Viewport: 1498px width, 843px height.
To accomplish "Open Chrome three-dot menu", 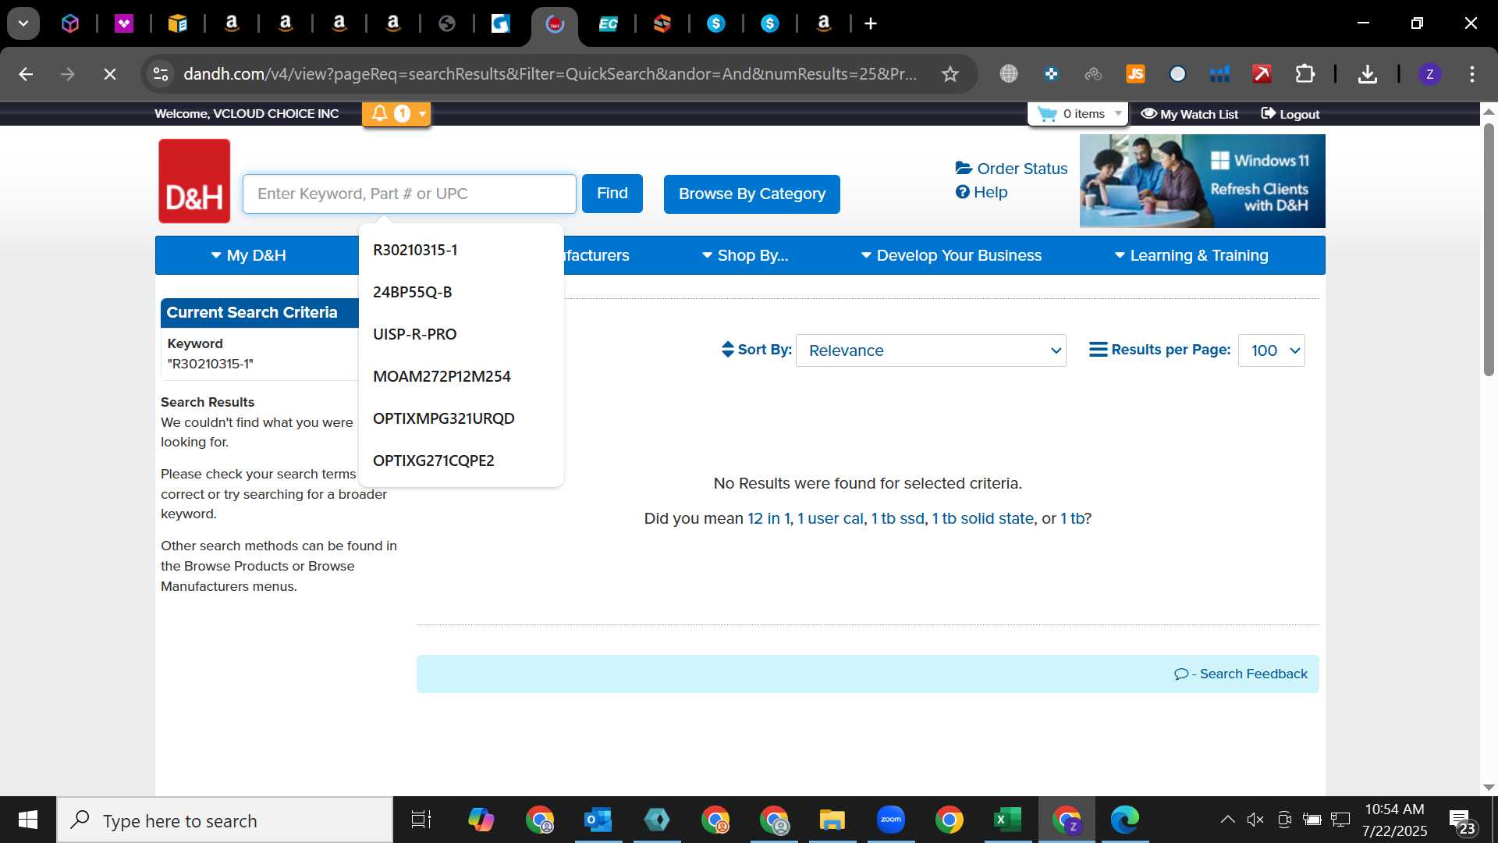I will [x=1472, y=74].
